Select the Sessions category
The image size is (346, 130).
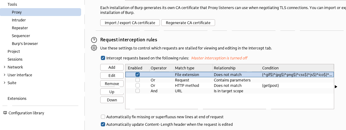[15, 59]
